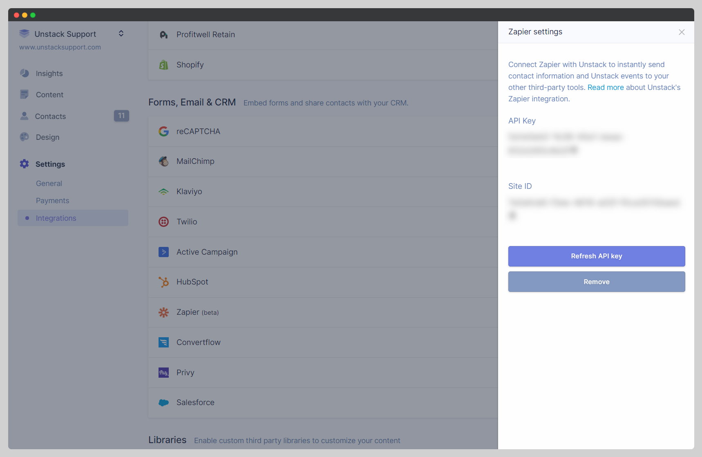Open the workspace switcher chevron
Viewport: 702px width, 457px height.
(121, 34)
